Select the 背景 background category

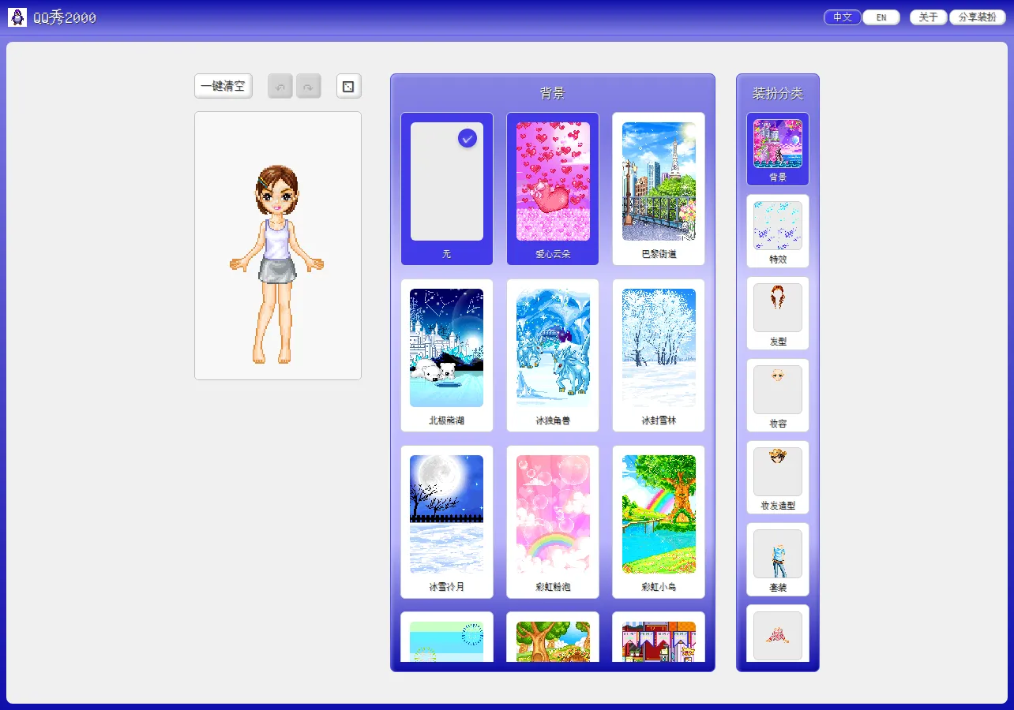click(x=778, y=149)
